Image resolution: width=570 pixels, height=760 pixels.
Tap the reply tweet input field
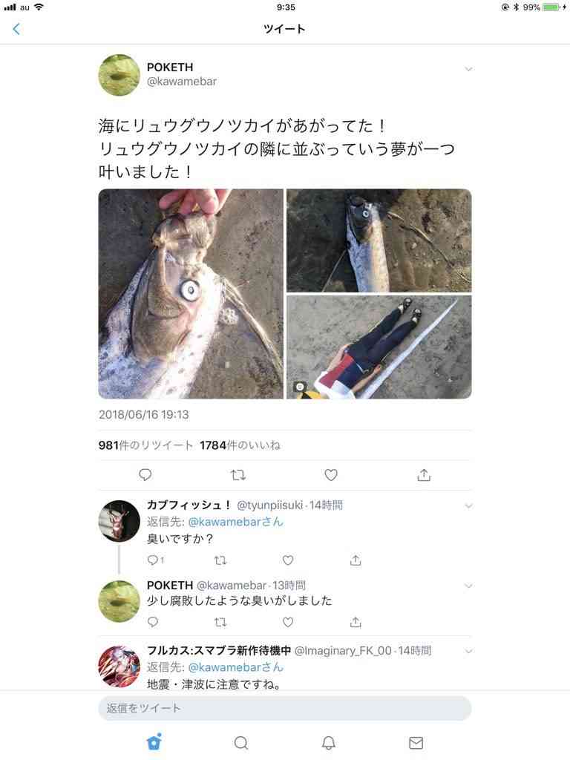(284, 708)
